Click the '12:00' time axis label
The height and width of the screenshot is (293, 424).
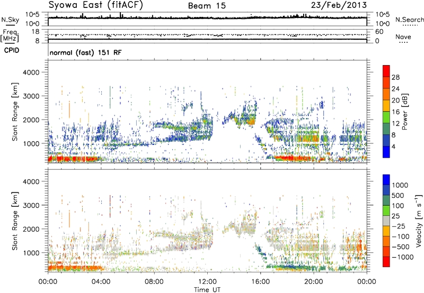coord(207,282)
